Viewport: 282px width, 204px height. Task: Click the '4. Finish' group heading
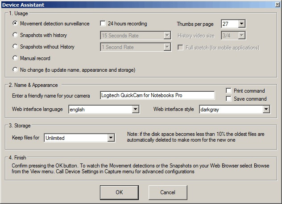(17, 158)
